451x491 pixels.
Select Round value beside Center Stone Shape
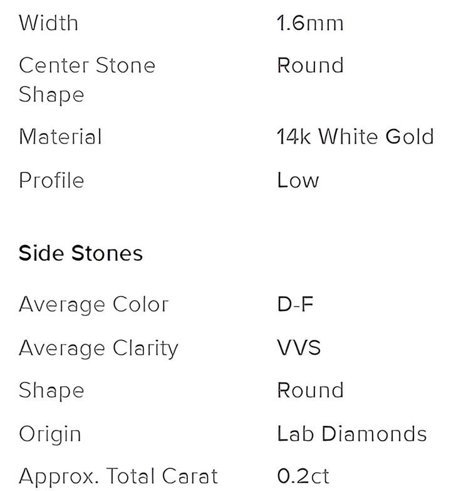(x=310, y=65)
